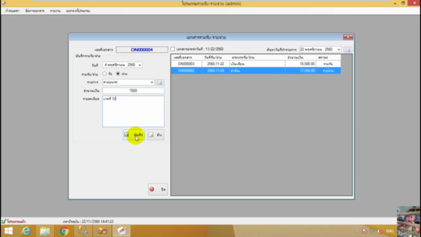Click the search icon next to the 22 พฤศจิกายน date filter

coord(348,49)
